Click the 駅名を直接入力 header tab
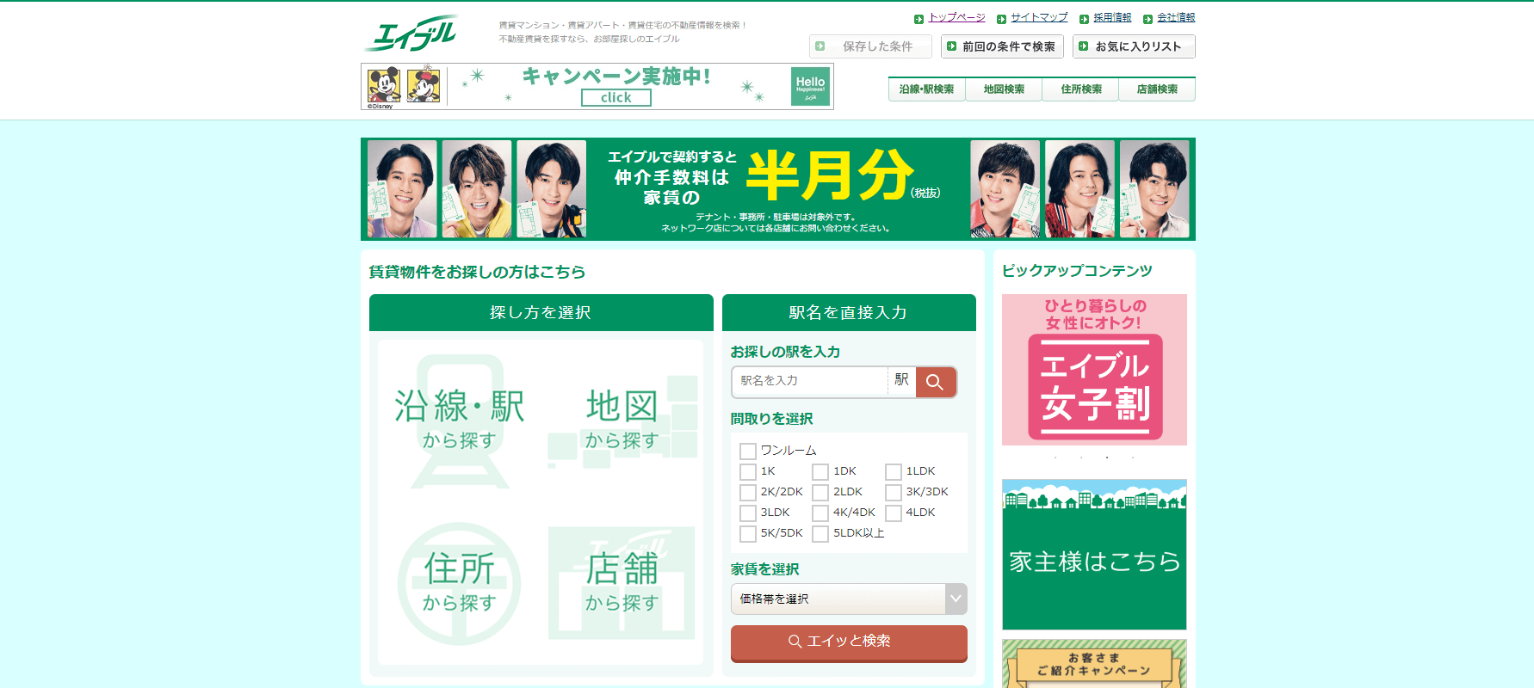 (849, 312)
